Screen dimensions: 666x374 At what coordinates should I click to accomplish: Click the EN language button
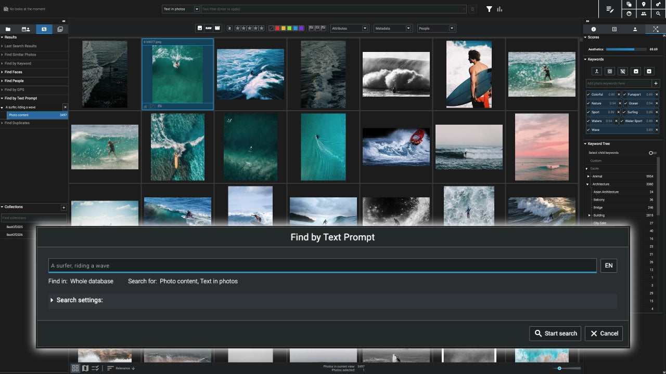609,265
